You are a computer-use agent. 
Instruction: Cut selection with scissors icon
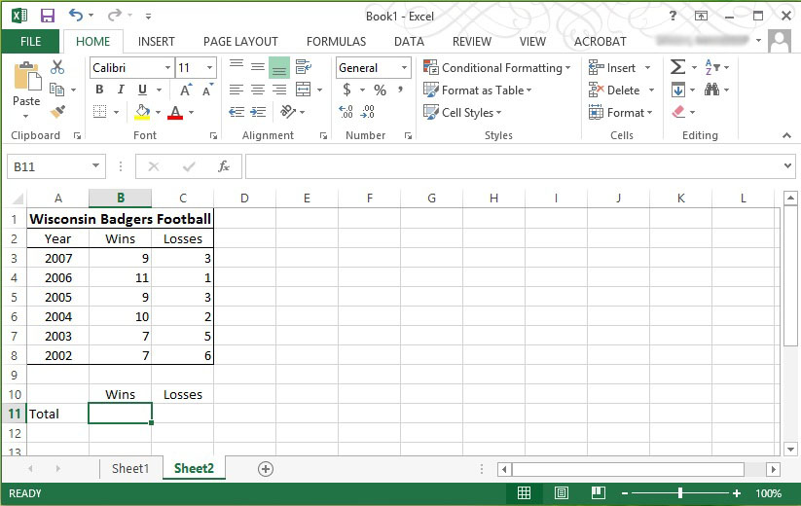coord(57,67)
